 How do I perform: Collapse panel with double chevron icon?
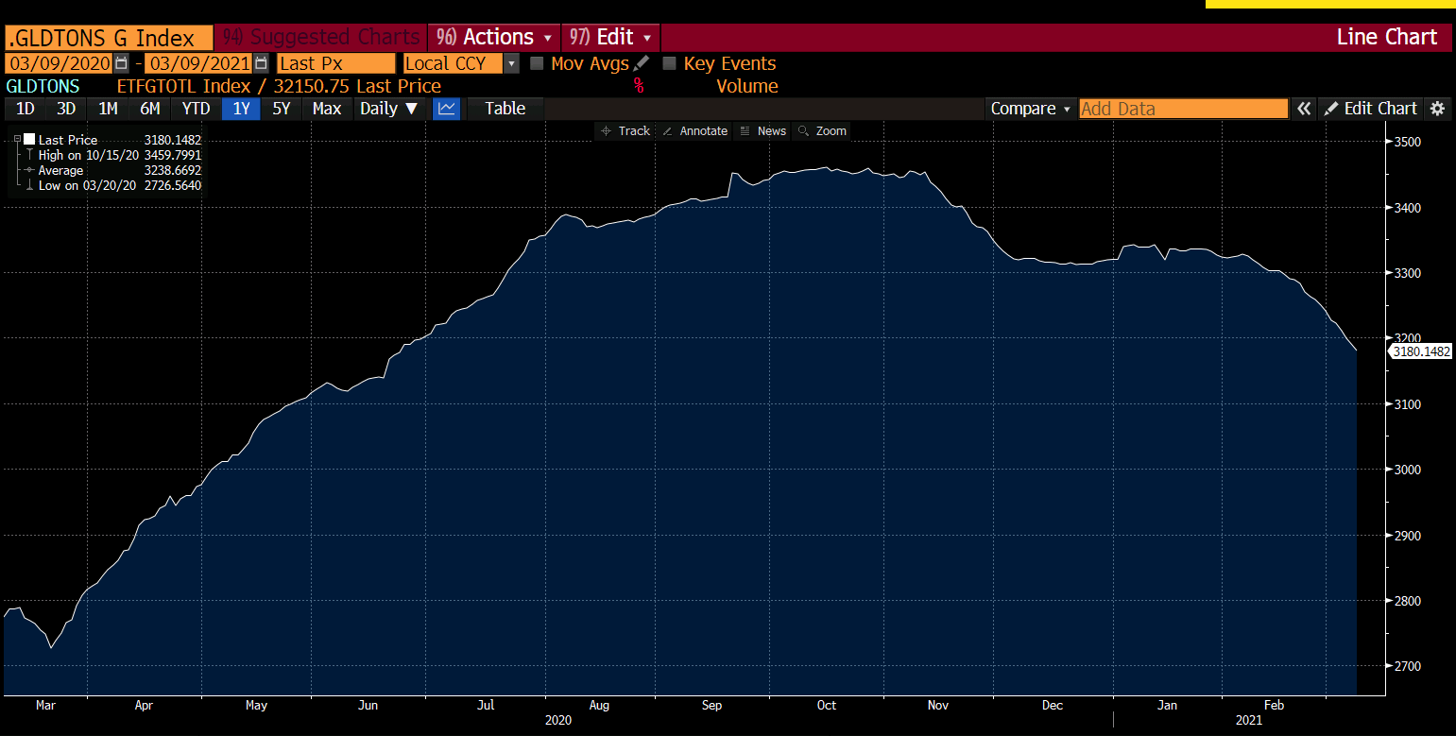1304,109
